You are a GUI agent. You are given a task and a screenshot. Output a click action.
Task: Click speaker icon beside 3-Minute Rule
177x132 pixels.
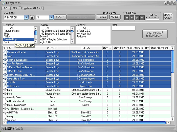coord(5,71)
